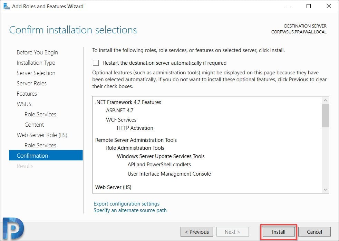
Task: Click scroll up arrow in features list
Action: tap(325, 101)
